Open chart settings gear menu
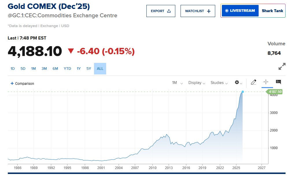The width and height of the screenshot is (289, 178). click(x=238, y=83)
